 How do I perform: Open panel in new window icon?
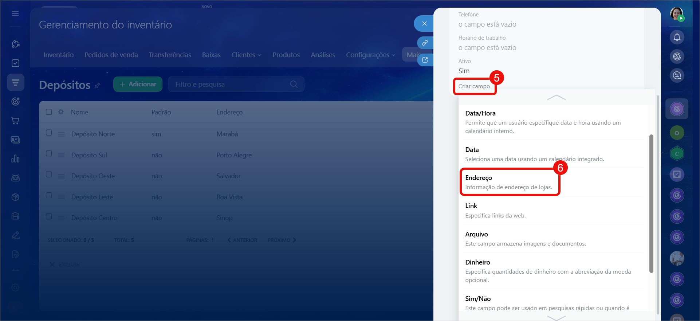click(425, 60)
